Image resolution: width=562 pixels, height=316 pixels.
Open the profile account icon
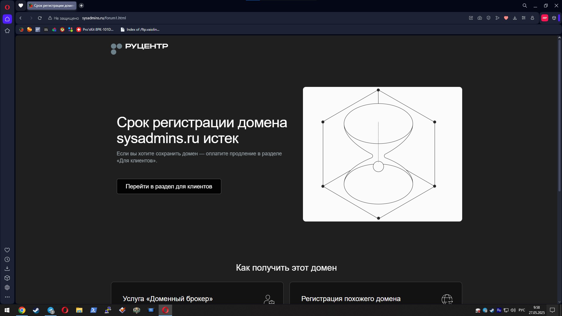tap(532, 18)
